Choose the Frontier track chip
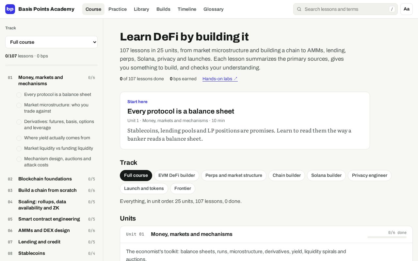The height and width of the screenshot is (261, 418). coord(183,189)
